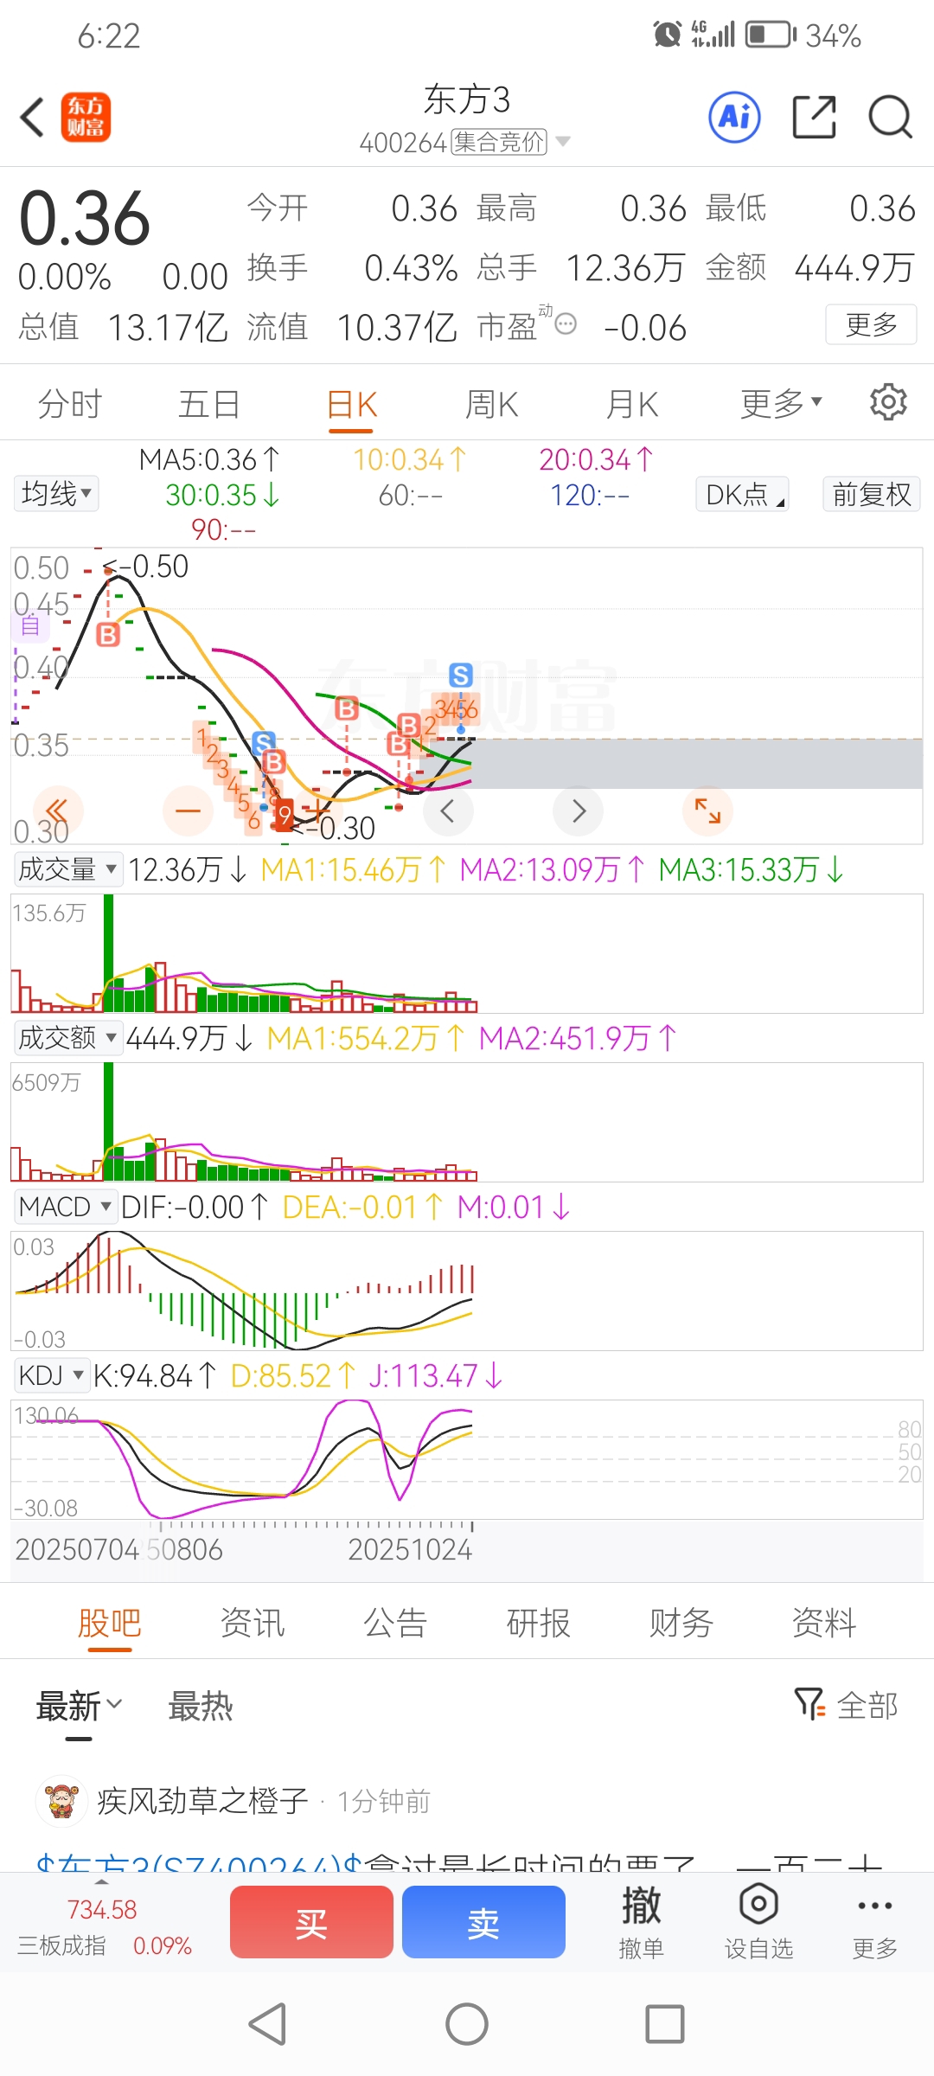Tap Android back navigation button
The image size is (934, 2076).
click(267, 2024)
